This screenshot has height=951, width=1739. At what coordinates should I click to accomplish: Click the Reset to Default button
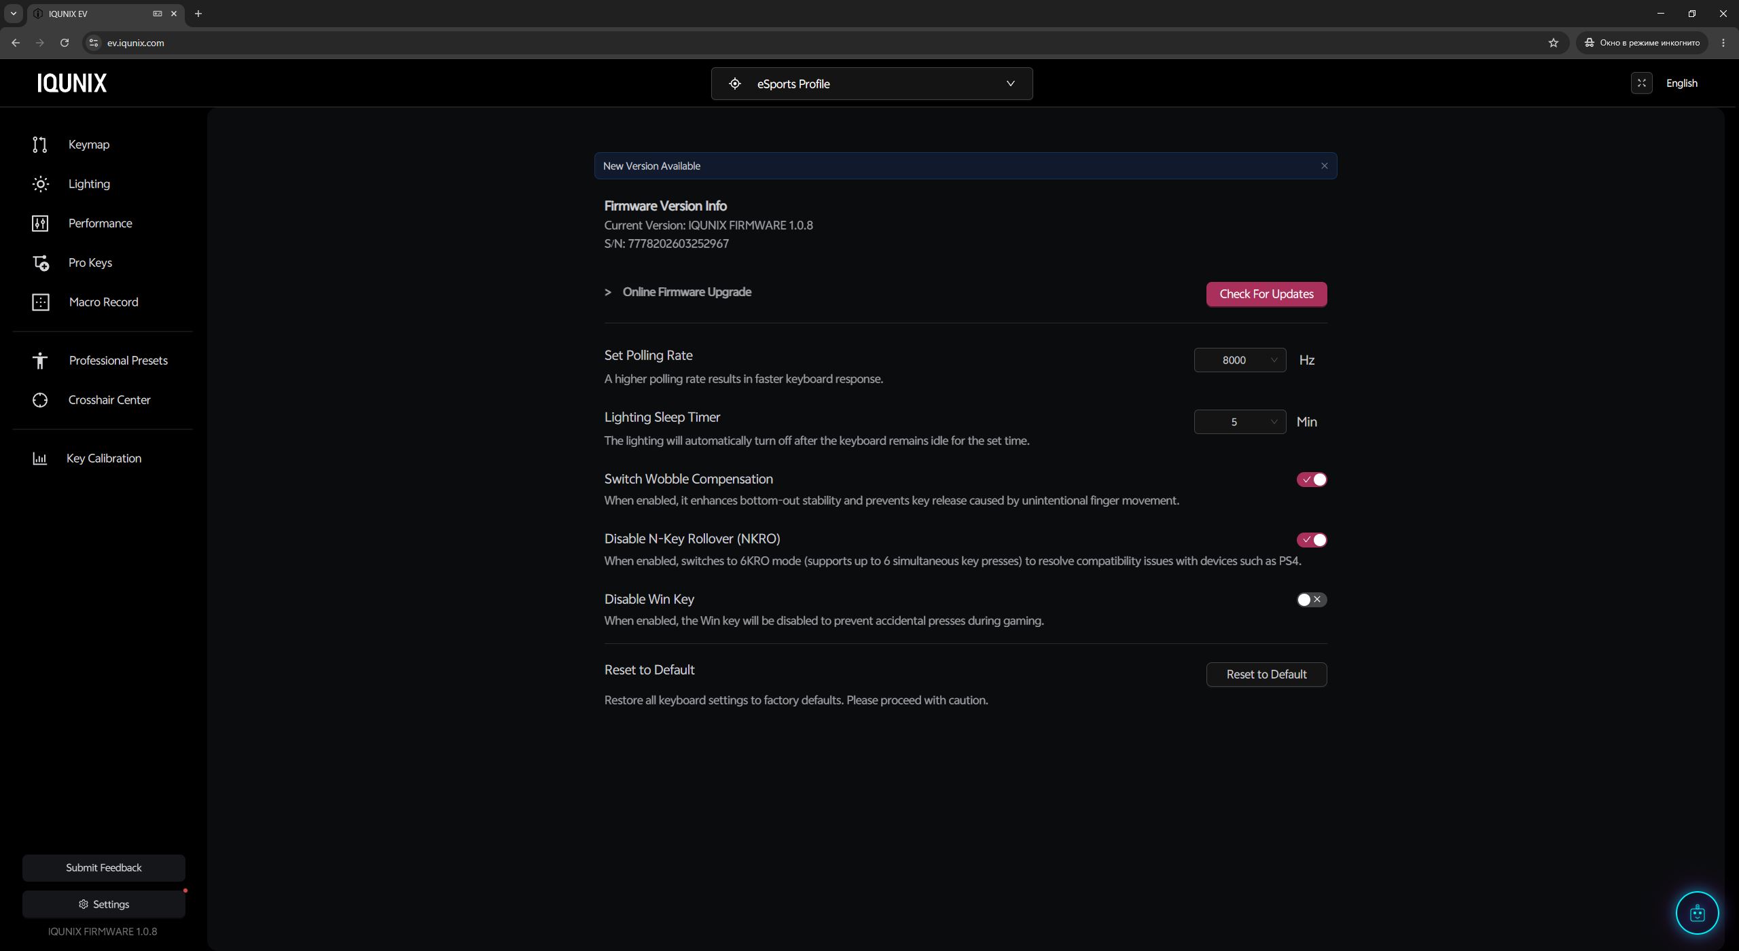click(x=1266, y=675)
